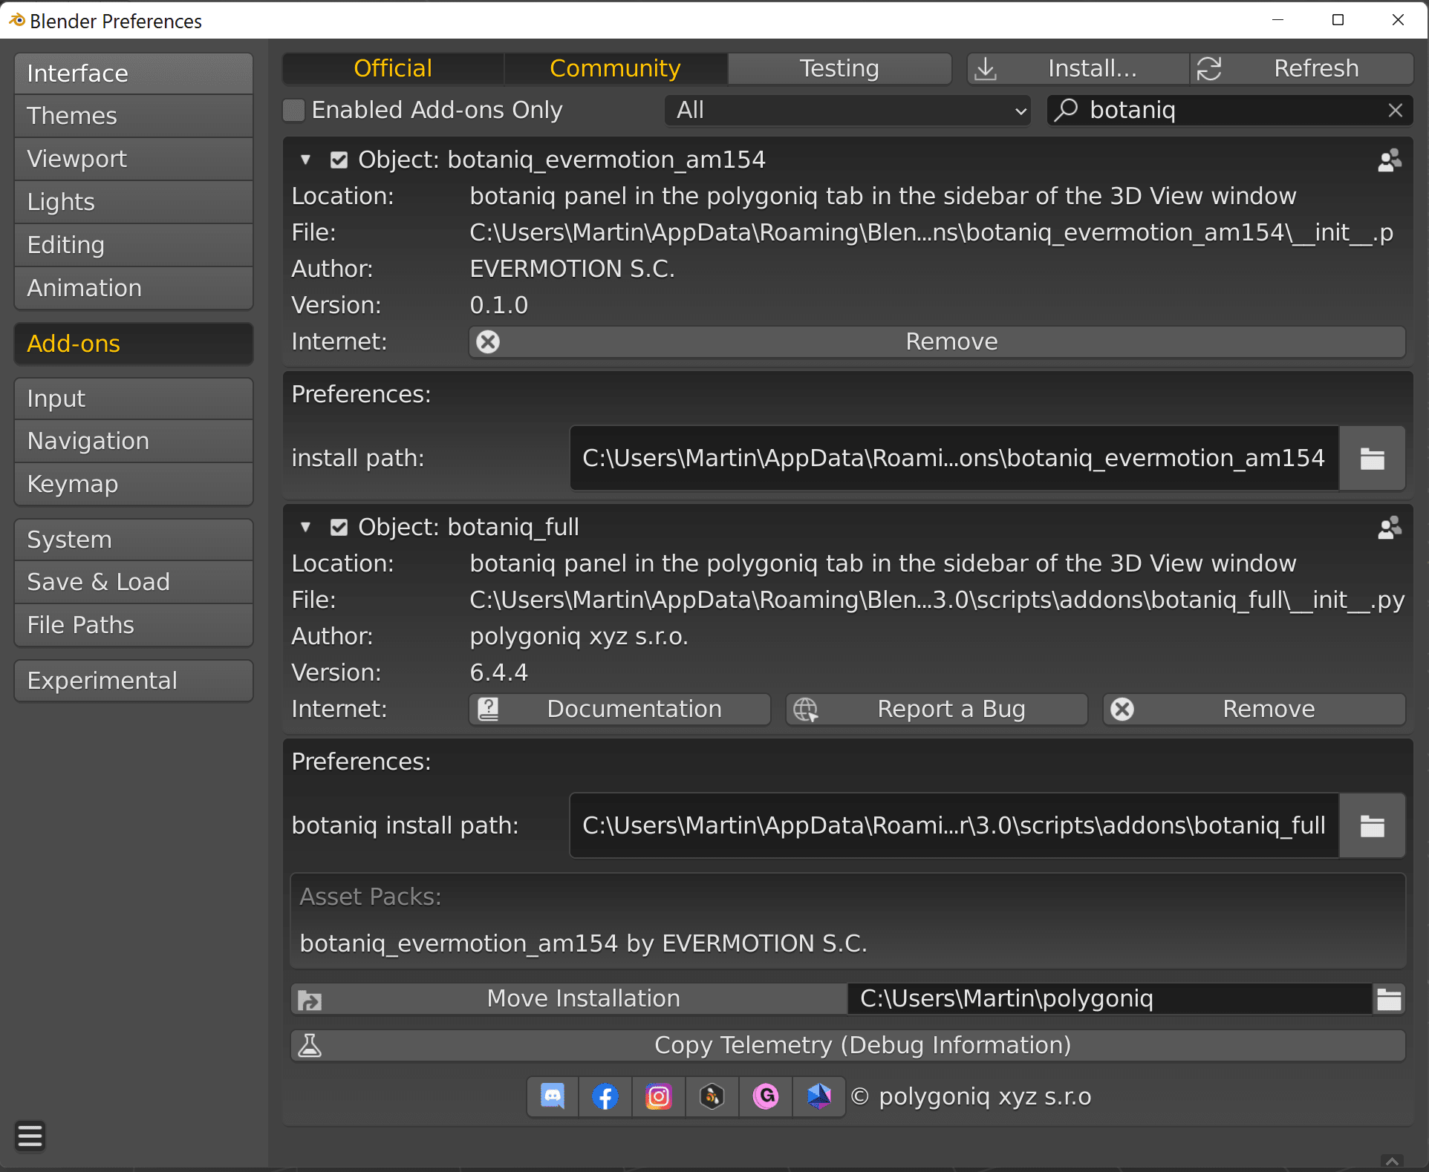The image size is (1429, 1172).
Task: Toggle the botaniq_evermotion_am154 addon checkbox
Action: click(338, 160)
